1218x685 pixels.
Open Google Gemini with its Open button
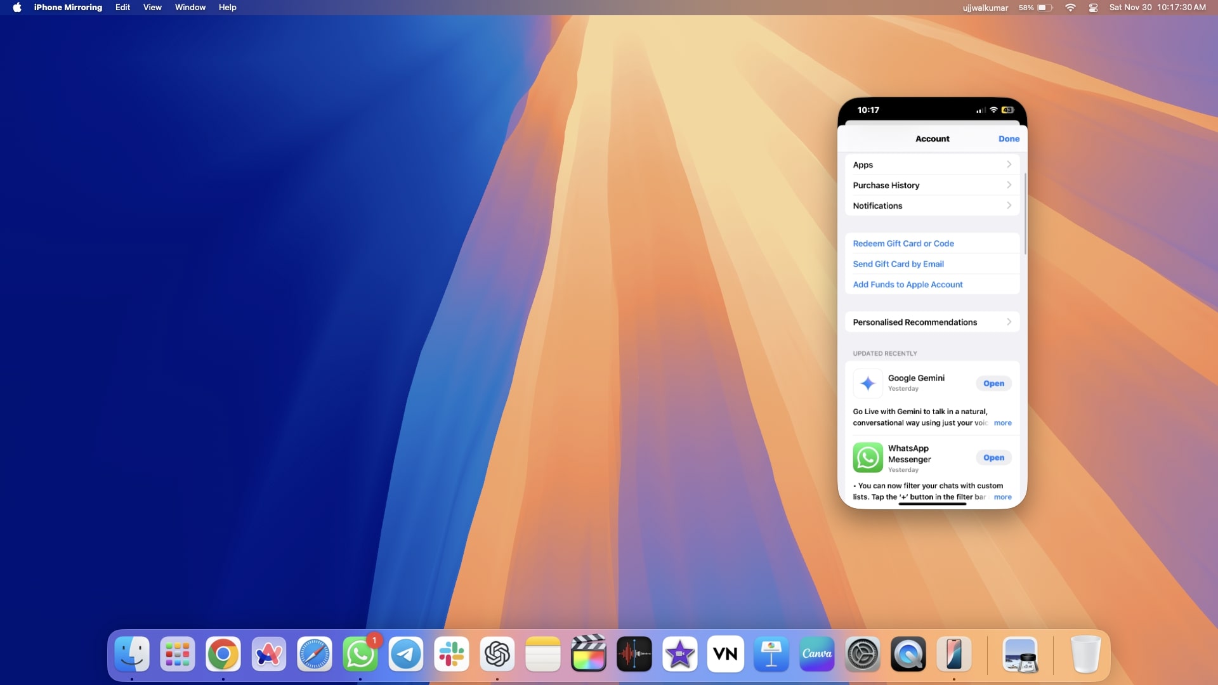[x=993, y=383]
